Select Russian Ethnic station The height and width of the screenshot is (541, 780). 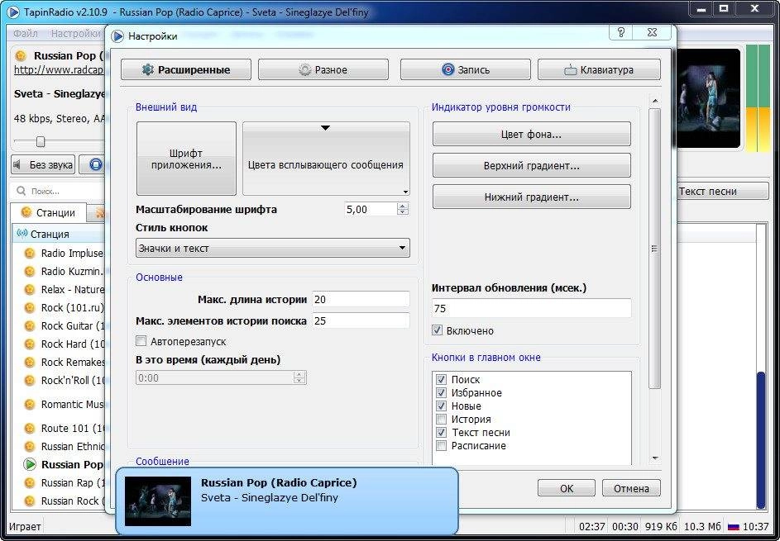(x=73, y=447)
